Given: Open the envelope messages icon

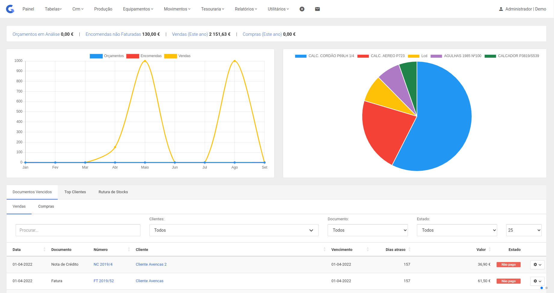Looking at the screenshot, I should tap(317, 9).
